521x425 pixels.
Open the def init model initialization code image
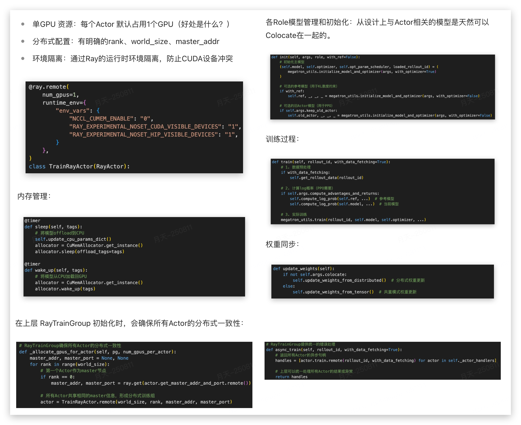pyautogui.click(x=382, y=87)
